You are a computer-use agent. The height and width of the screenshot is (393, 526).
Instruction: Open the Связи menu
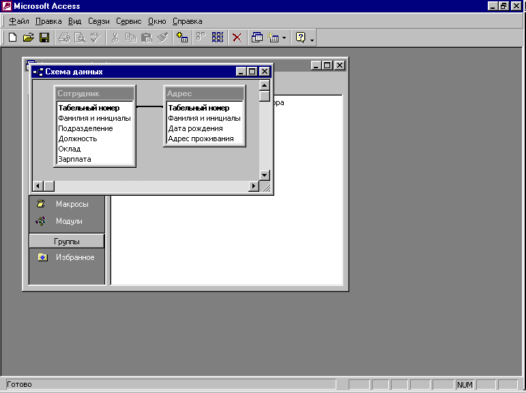point(99,21)
